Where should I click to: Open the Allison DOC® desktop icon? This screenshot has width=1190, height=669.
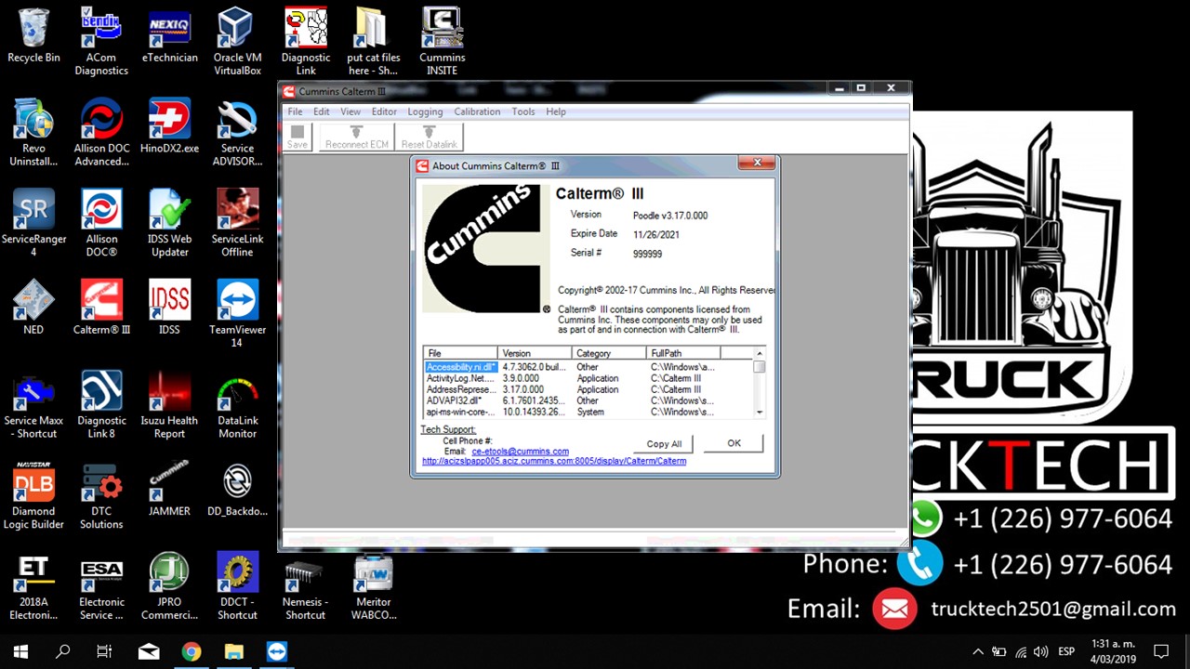(x=101, y=223)
